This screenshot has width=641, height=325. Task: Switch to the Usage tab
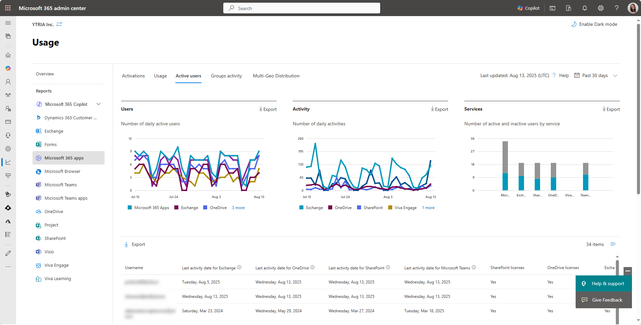160,76
